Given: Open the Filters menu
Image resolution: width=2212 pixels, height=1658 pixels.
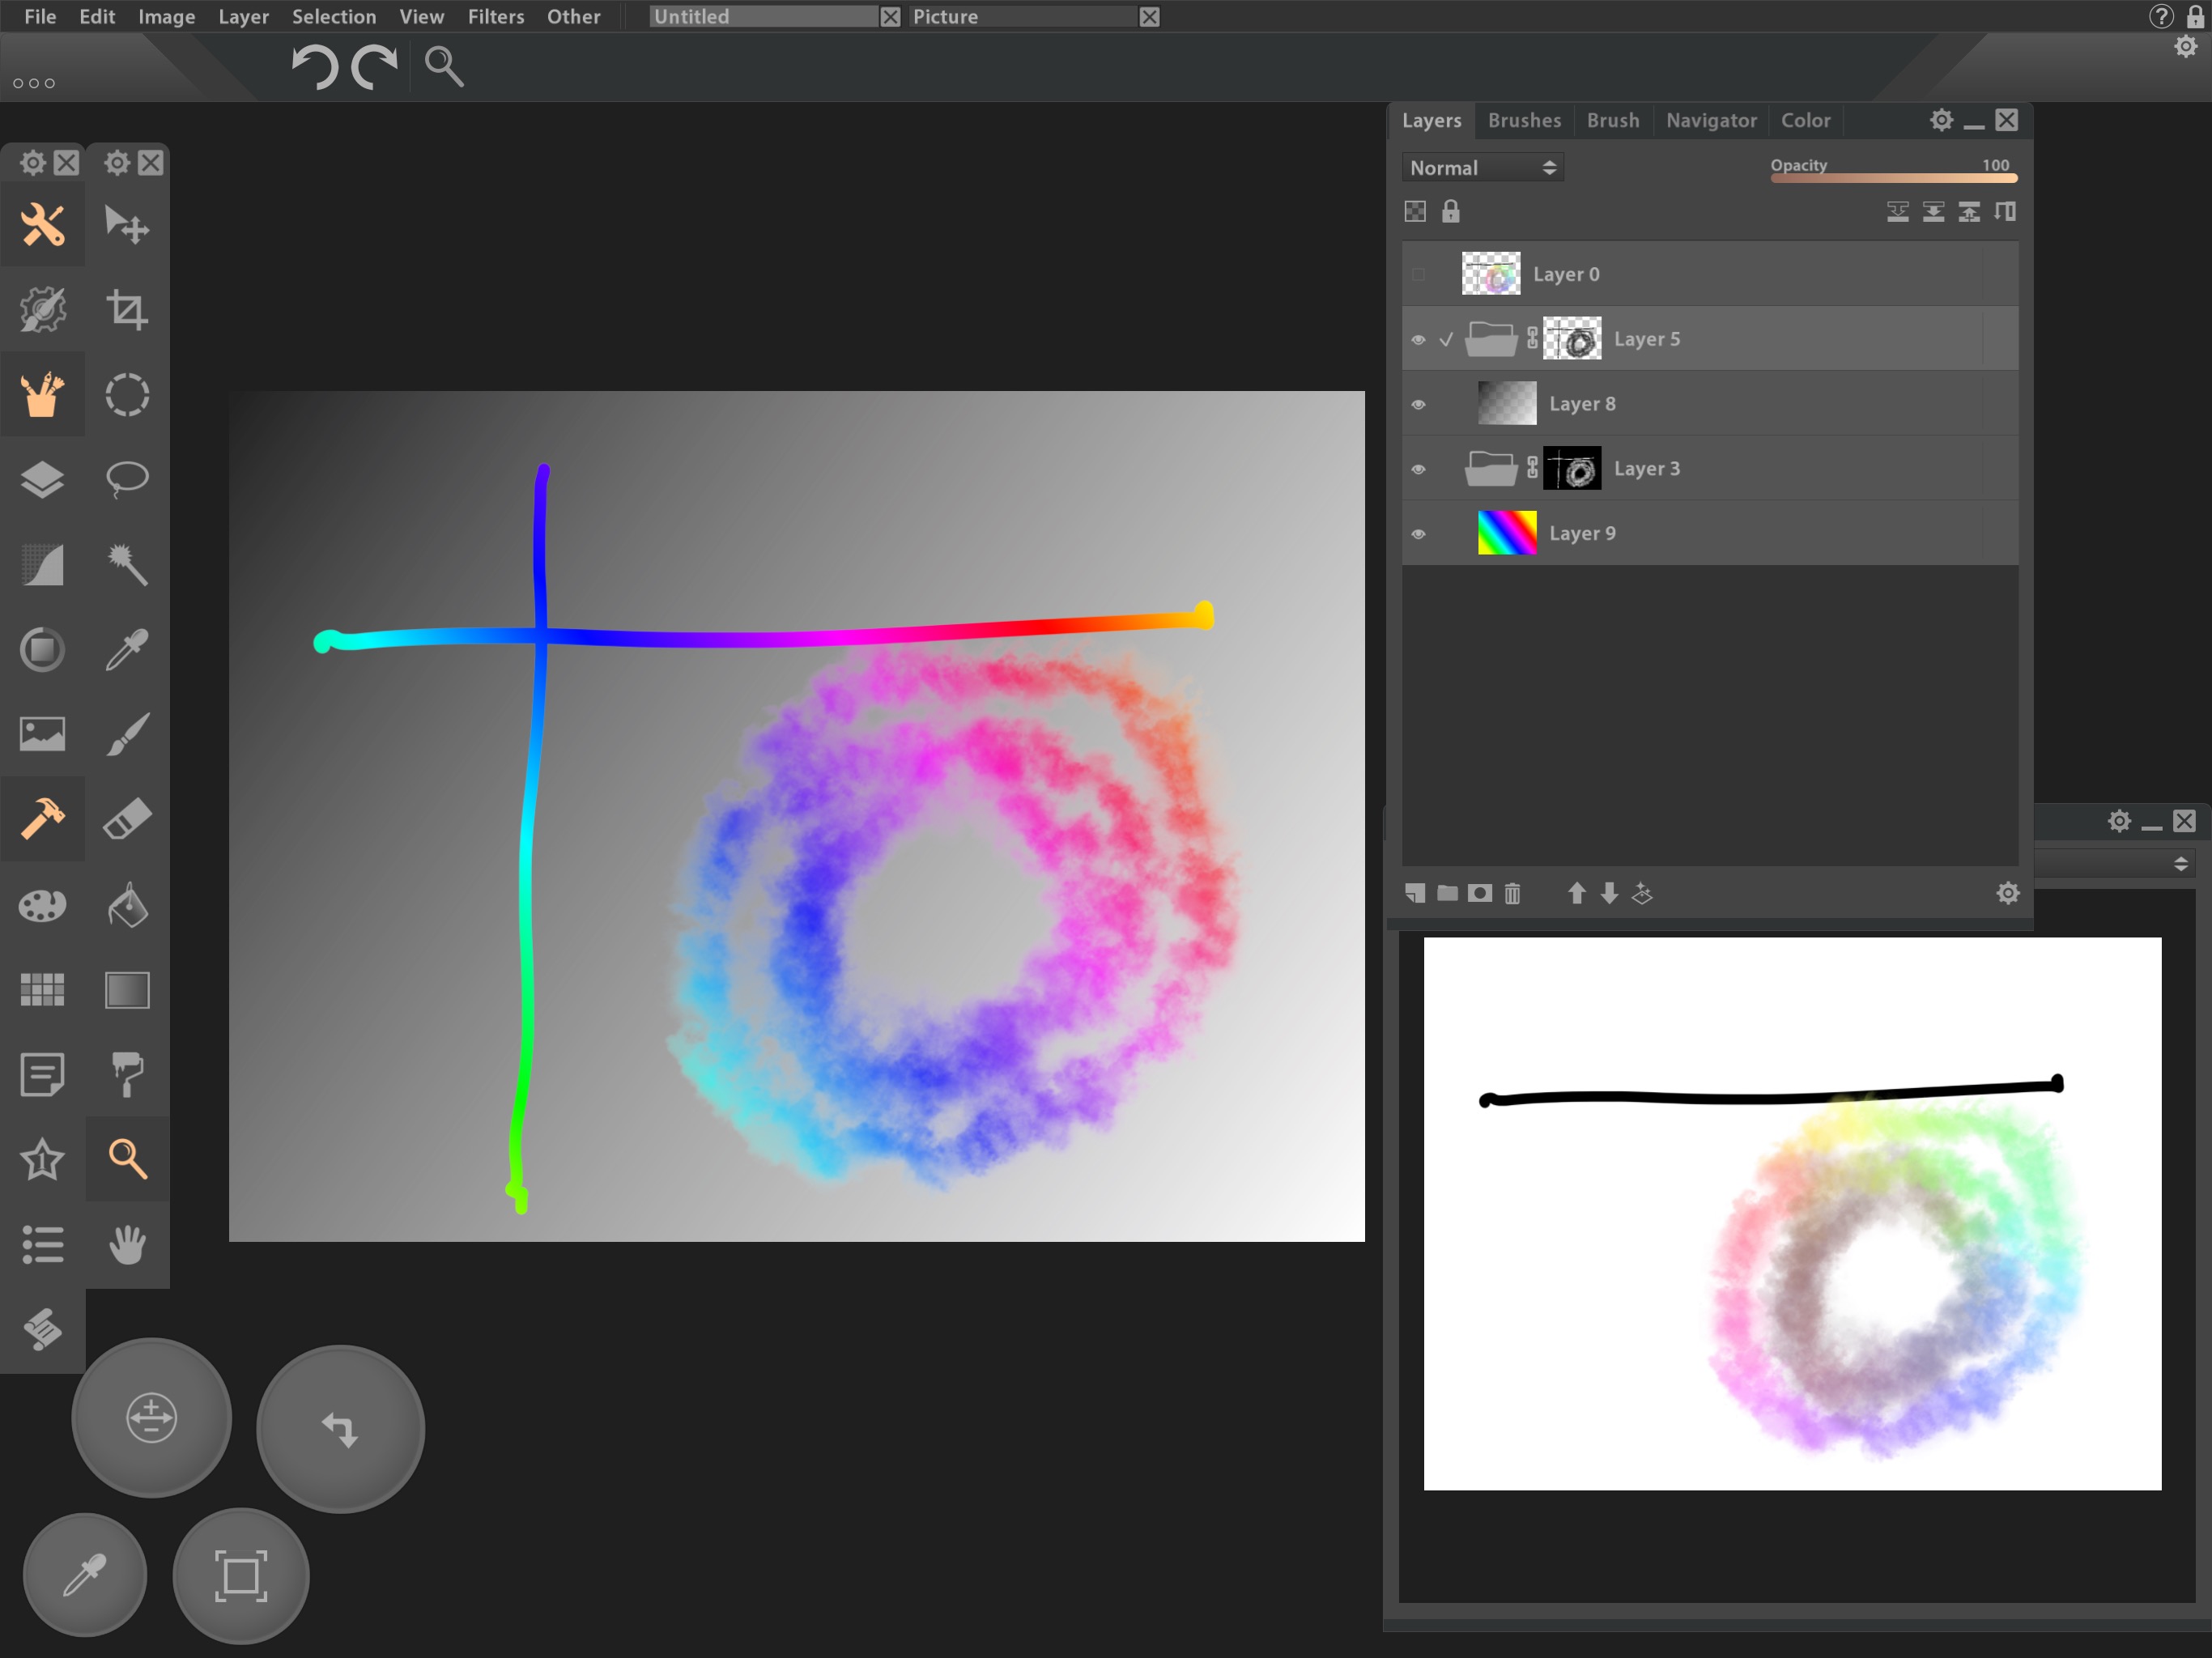Looking at the screenshot, I should pyautogui.click(x=495, y=17).
